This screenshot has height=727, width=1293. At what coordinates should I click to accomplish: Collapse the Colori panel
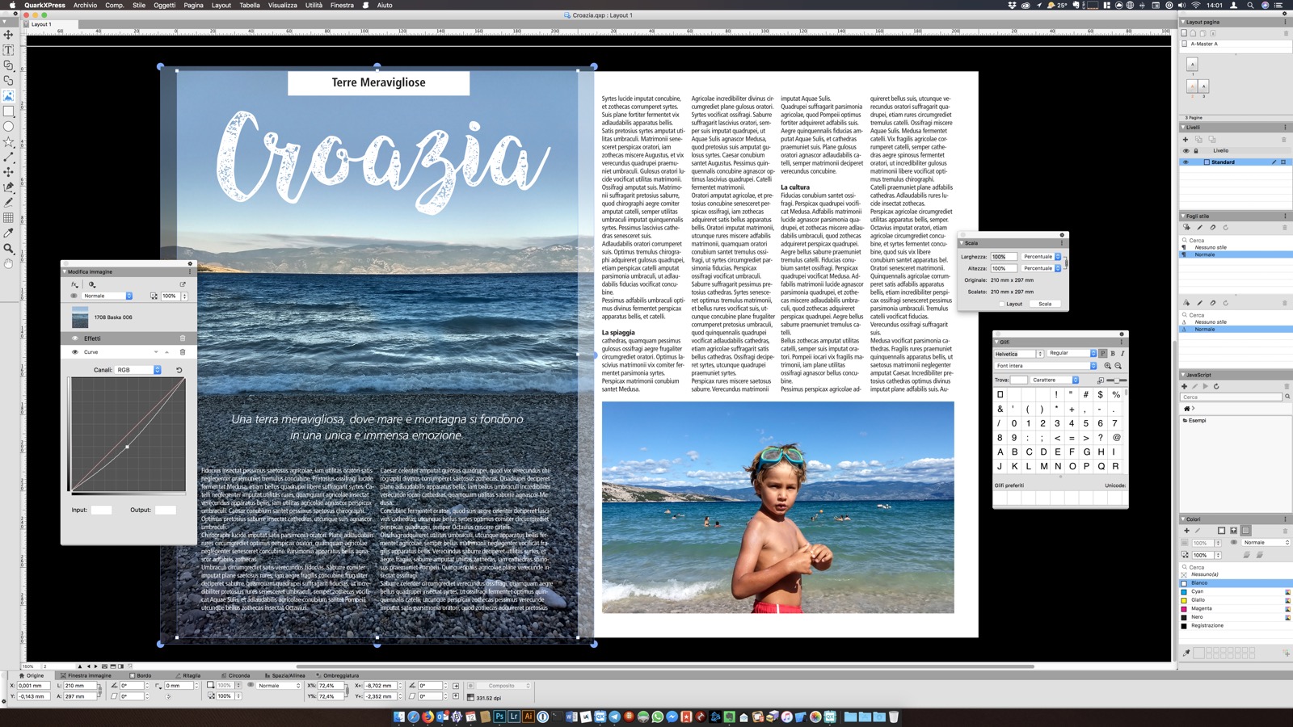point(1183,519)
